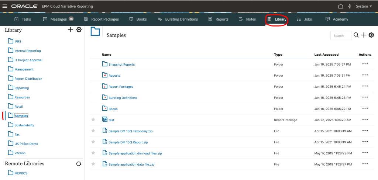Mark the test report package as favorite
378x180 pixels.
(93, 120)
